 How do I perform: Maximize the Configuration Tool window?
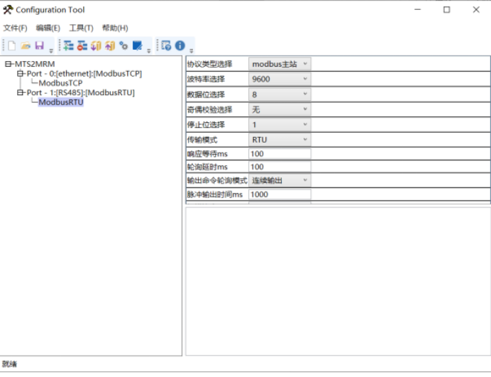click(447, 10)
